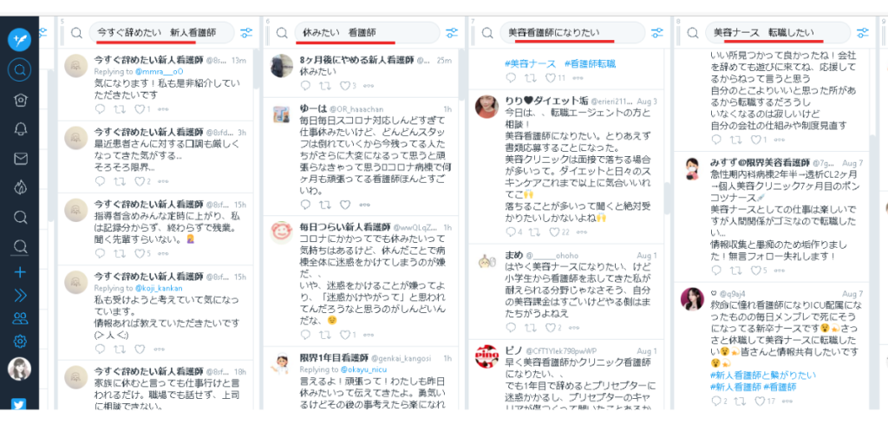Viewport: 888px width, 444px height.
Task: Like the みすず@限界美容看護師 tweet
Action: click(x=756, y=271)
